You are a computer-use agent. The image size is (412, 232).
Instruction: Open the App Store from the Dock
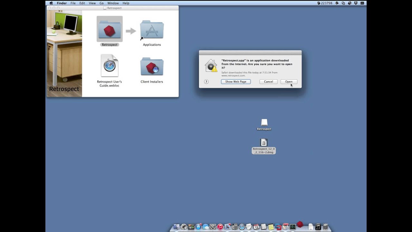198,227
